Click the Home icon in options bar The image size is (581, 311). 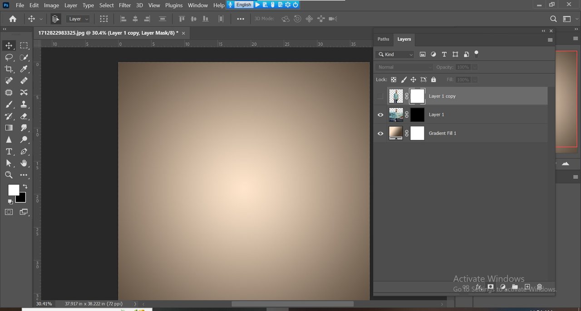coord(13,19)
